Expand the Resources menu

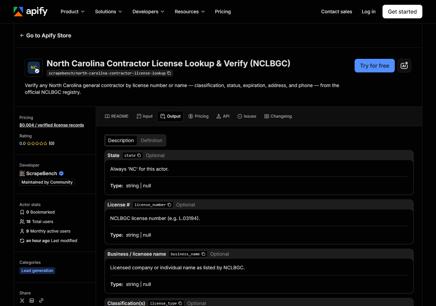tap(190, 12)
